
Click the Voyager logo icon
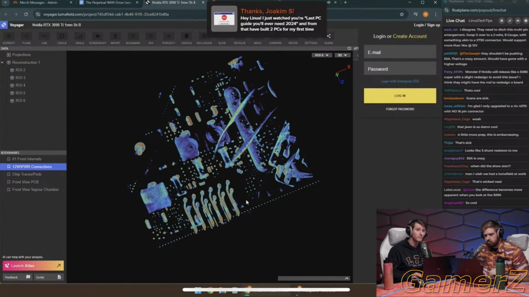(x=4, y=25)
